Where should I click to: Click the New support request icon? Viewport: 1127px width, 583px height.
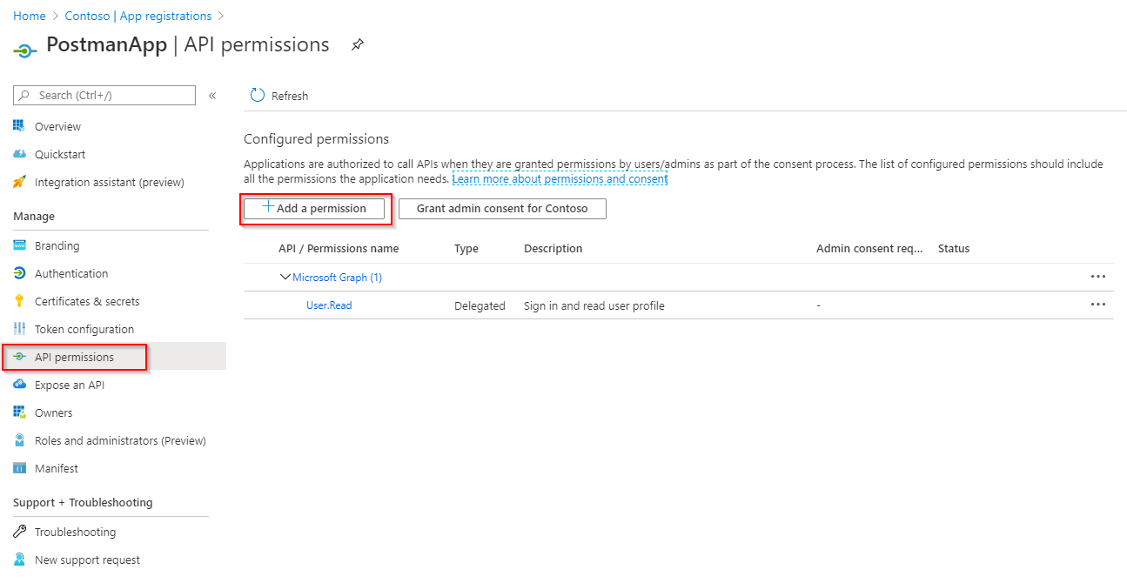(x=19, y=560)
